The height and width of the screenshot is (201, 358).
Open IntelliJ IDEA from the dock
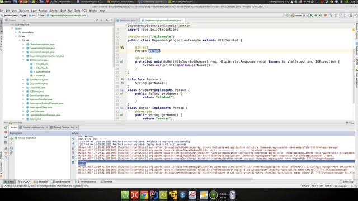point(154,195)
